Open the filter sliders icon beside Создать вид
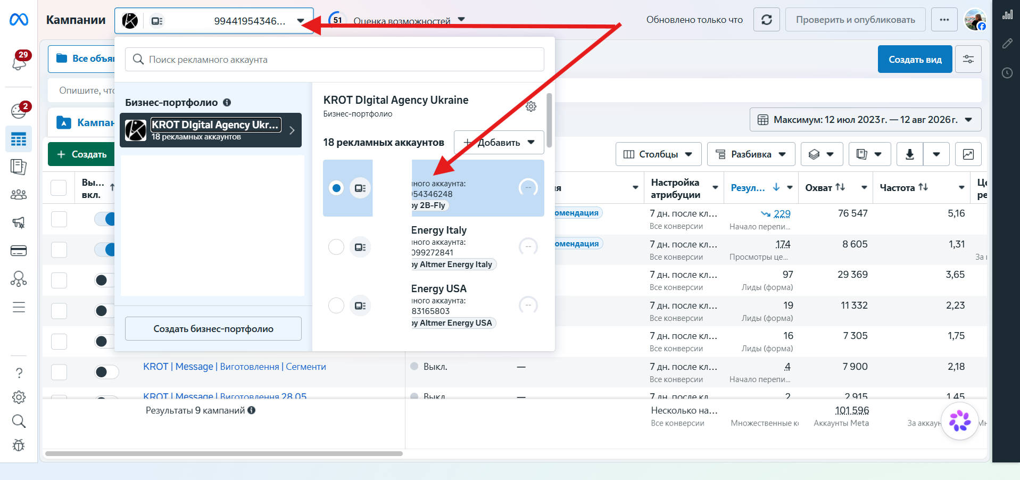This screenshot has height=480, width=1020. coord(968,59)
